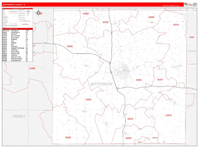This screenshot has height=149, width=199.
Task: Select the 62872 ZIP label on the map
Action: [x=160, y=80]
